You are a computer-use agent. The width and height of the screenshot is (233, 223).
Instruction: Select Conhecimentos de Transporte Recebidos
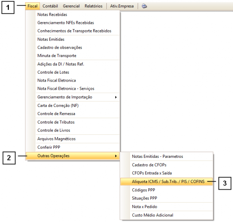(74, 31)
